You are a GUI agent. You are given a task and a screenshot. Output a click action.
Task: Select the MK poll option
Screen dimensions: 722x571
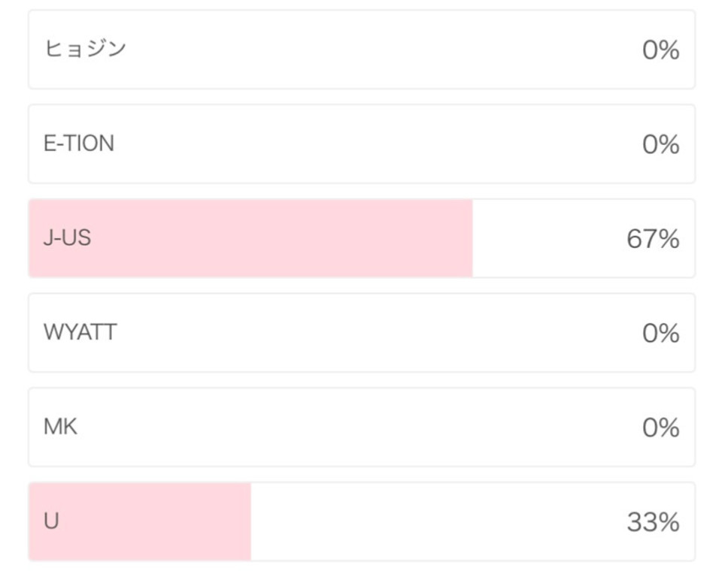coord(362,427)
